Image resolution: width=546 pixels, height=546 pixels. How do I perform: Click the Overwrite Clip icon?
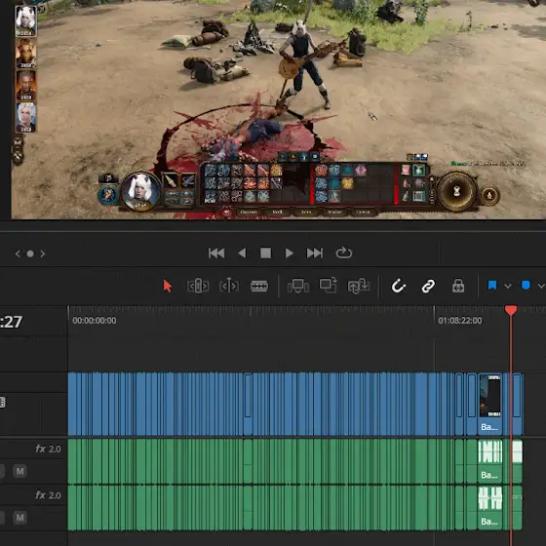tap(328, 285)
